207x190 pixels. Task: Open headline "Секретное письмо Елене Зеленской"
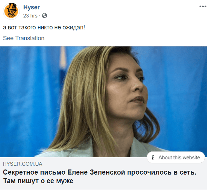pos(64,172)
